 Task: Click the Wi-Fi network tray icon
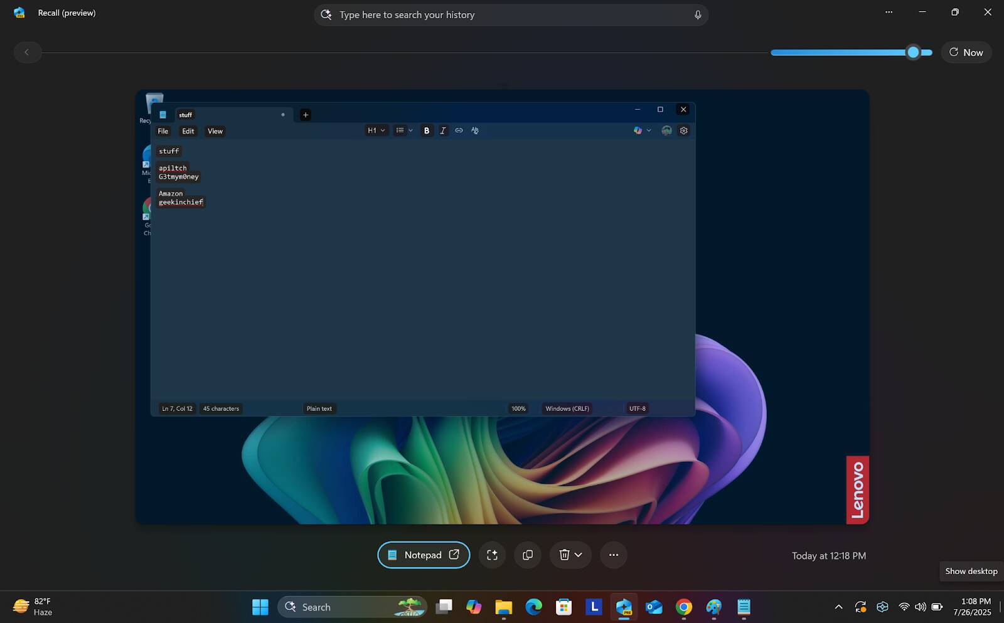(x=904, y=607)
